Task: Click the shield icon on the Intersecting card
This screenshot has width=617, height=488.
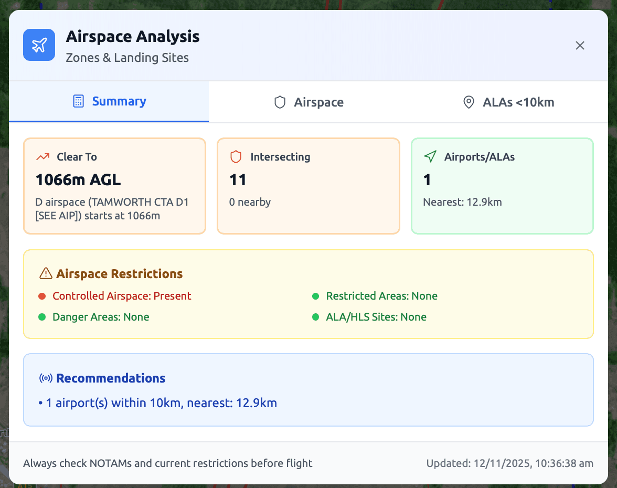Action: [x=236, y=156]
